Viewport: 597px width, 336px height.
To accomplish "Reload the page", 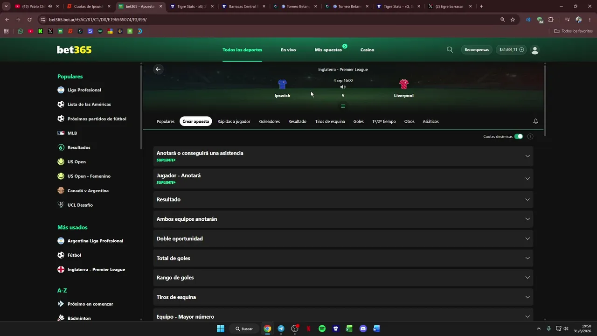I will [29, 20].
